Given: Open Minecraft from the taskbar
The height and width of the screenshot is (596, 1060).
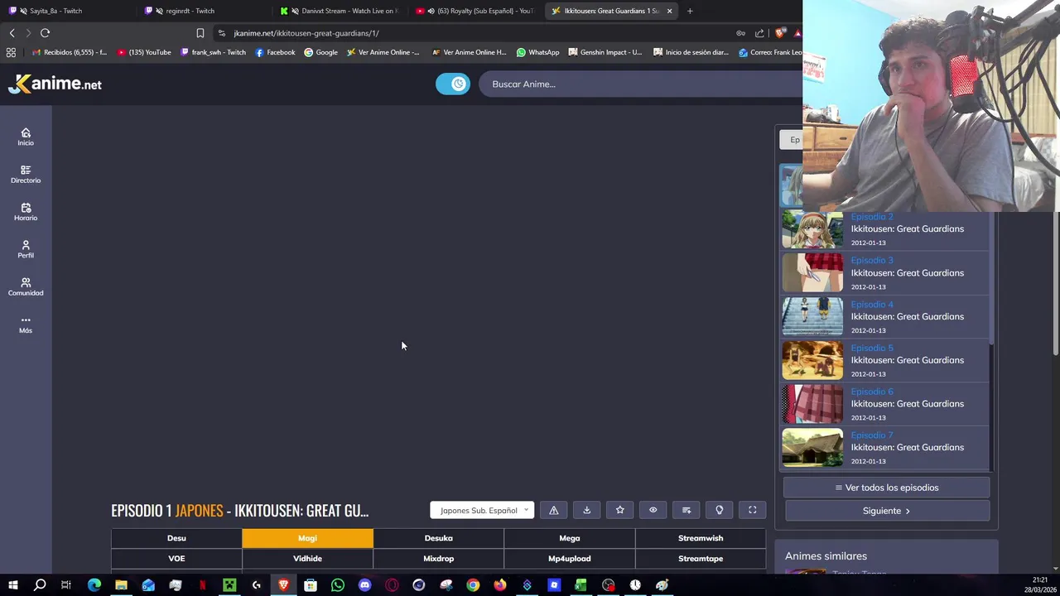Looking at the screenshot, I should click(229, 585).
